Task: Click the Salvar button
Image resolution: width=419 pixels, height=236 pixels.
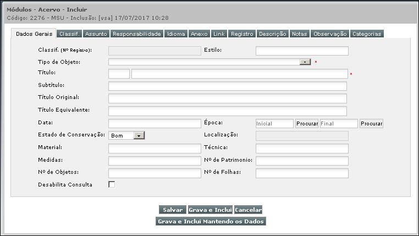Action: pyautogui.click(x=173, y=210)
